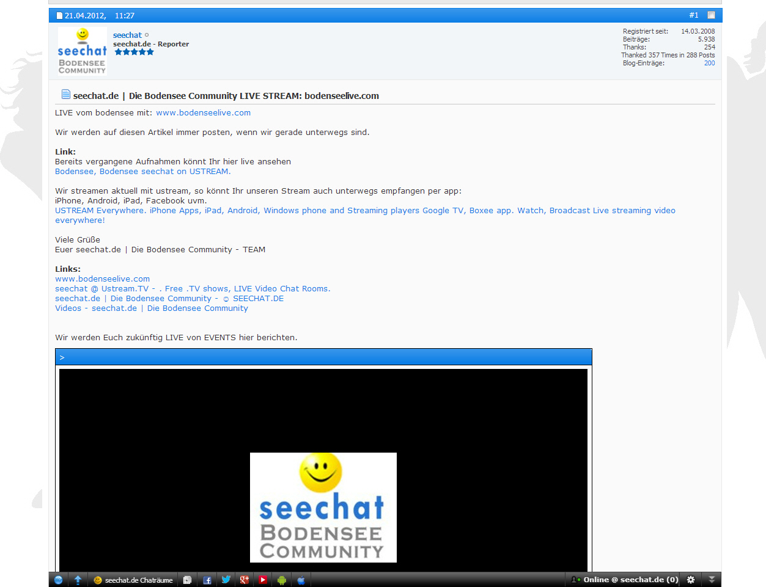Open the Facebook icon in bottom bar
This screenshot has height=587, width=766.
(x=207, y=580)
